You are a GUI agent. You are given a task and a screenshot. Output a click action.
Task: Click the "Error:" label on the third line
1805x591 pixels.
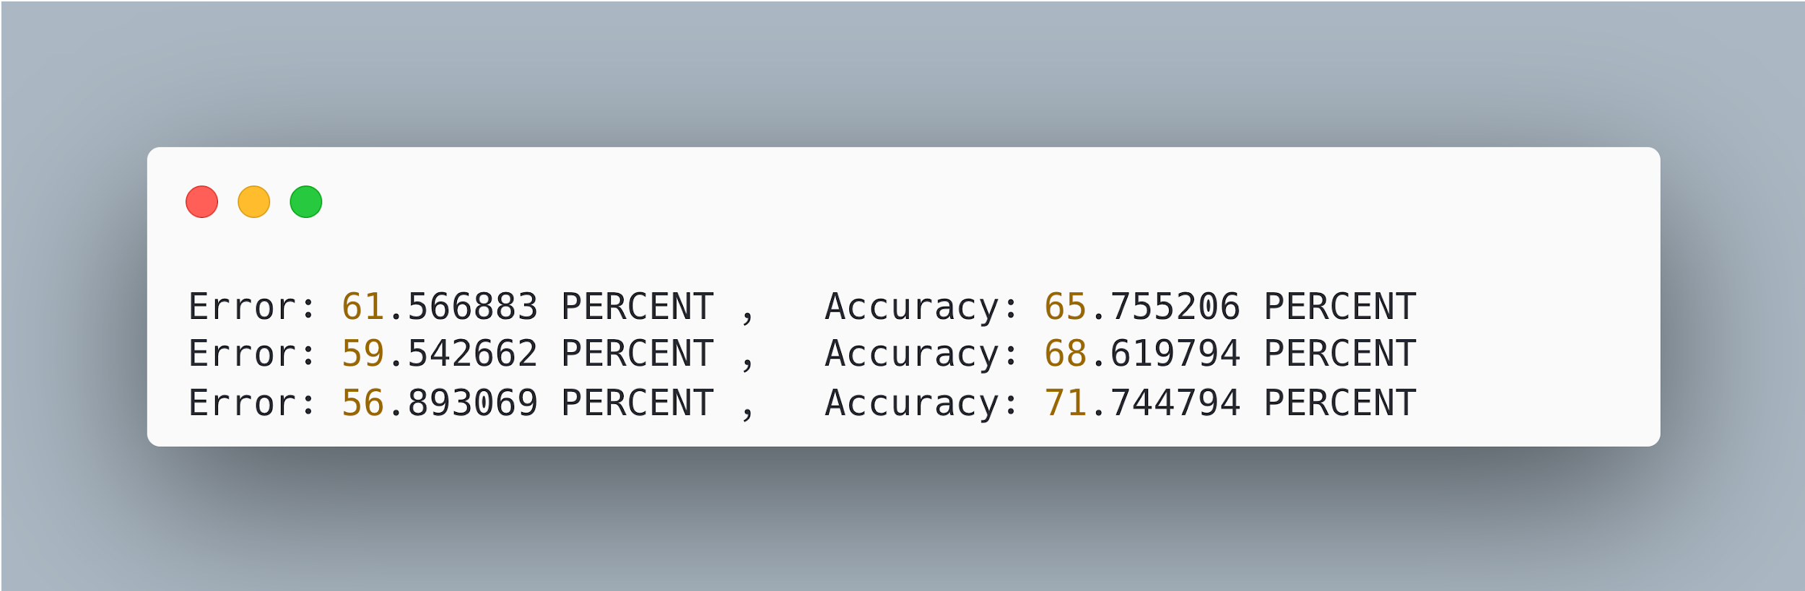(252, 403)
